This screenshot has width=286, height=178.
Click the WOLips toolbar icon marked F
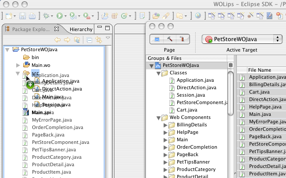point(240,16)
